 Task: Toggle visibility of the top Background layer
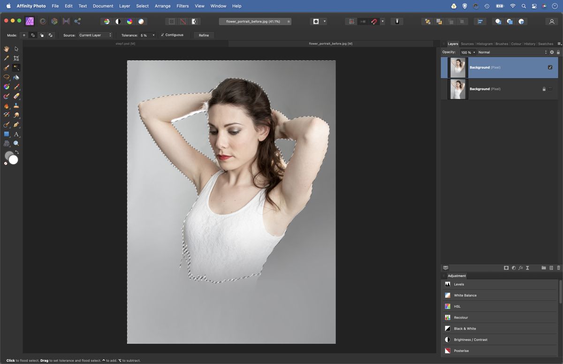coord(550,67)
